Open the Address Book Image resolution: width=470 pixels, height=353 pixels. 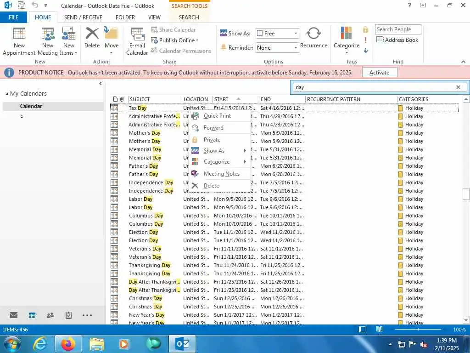click(397, 40)
